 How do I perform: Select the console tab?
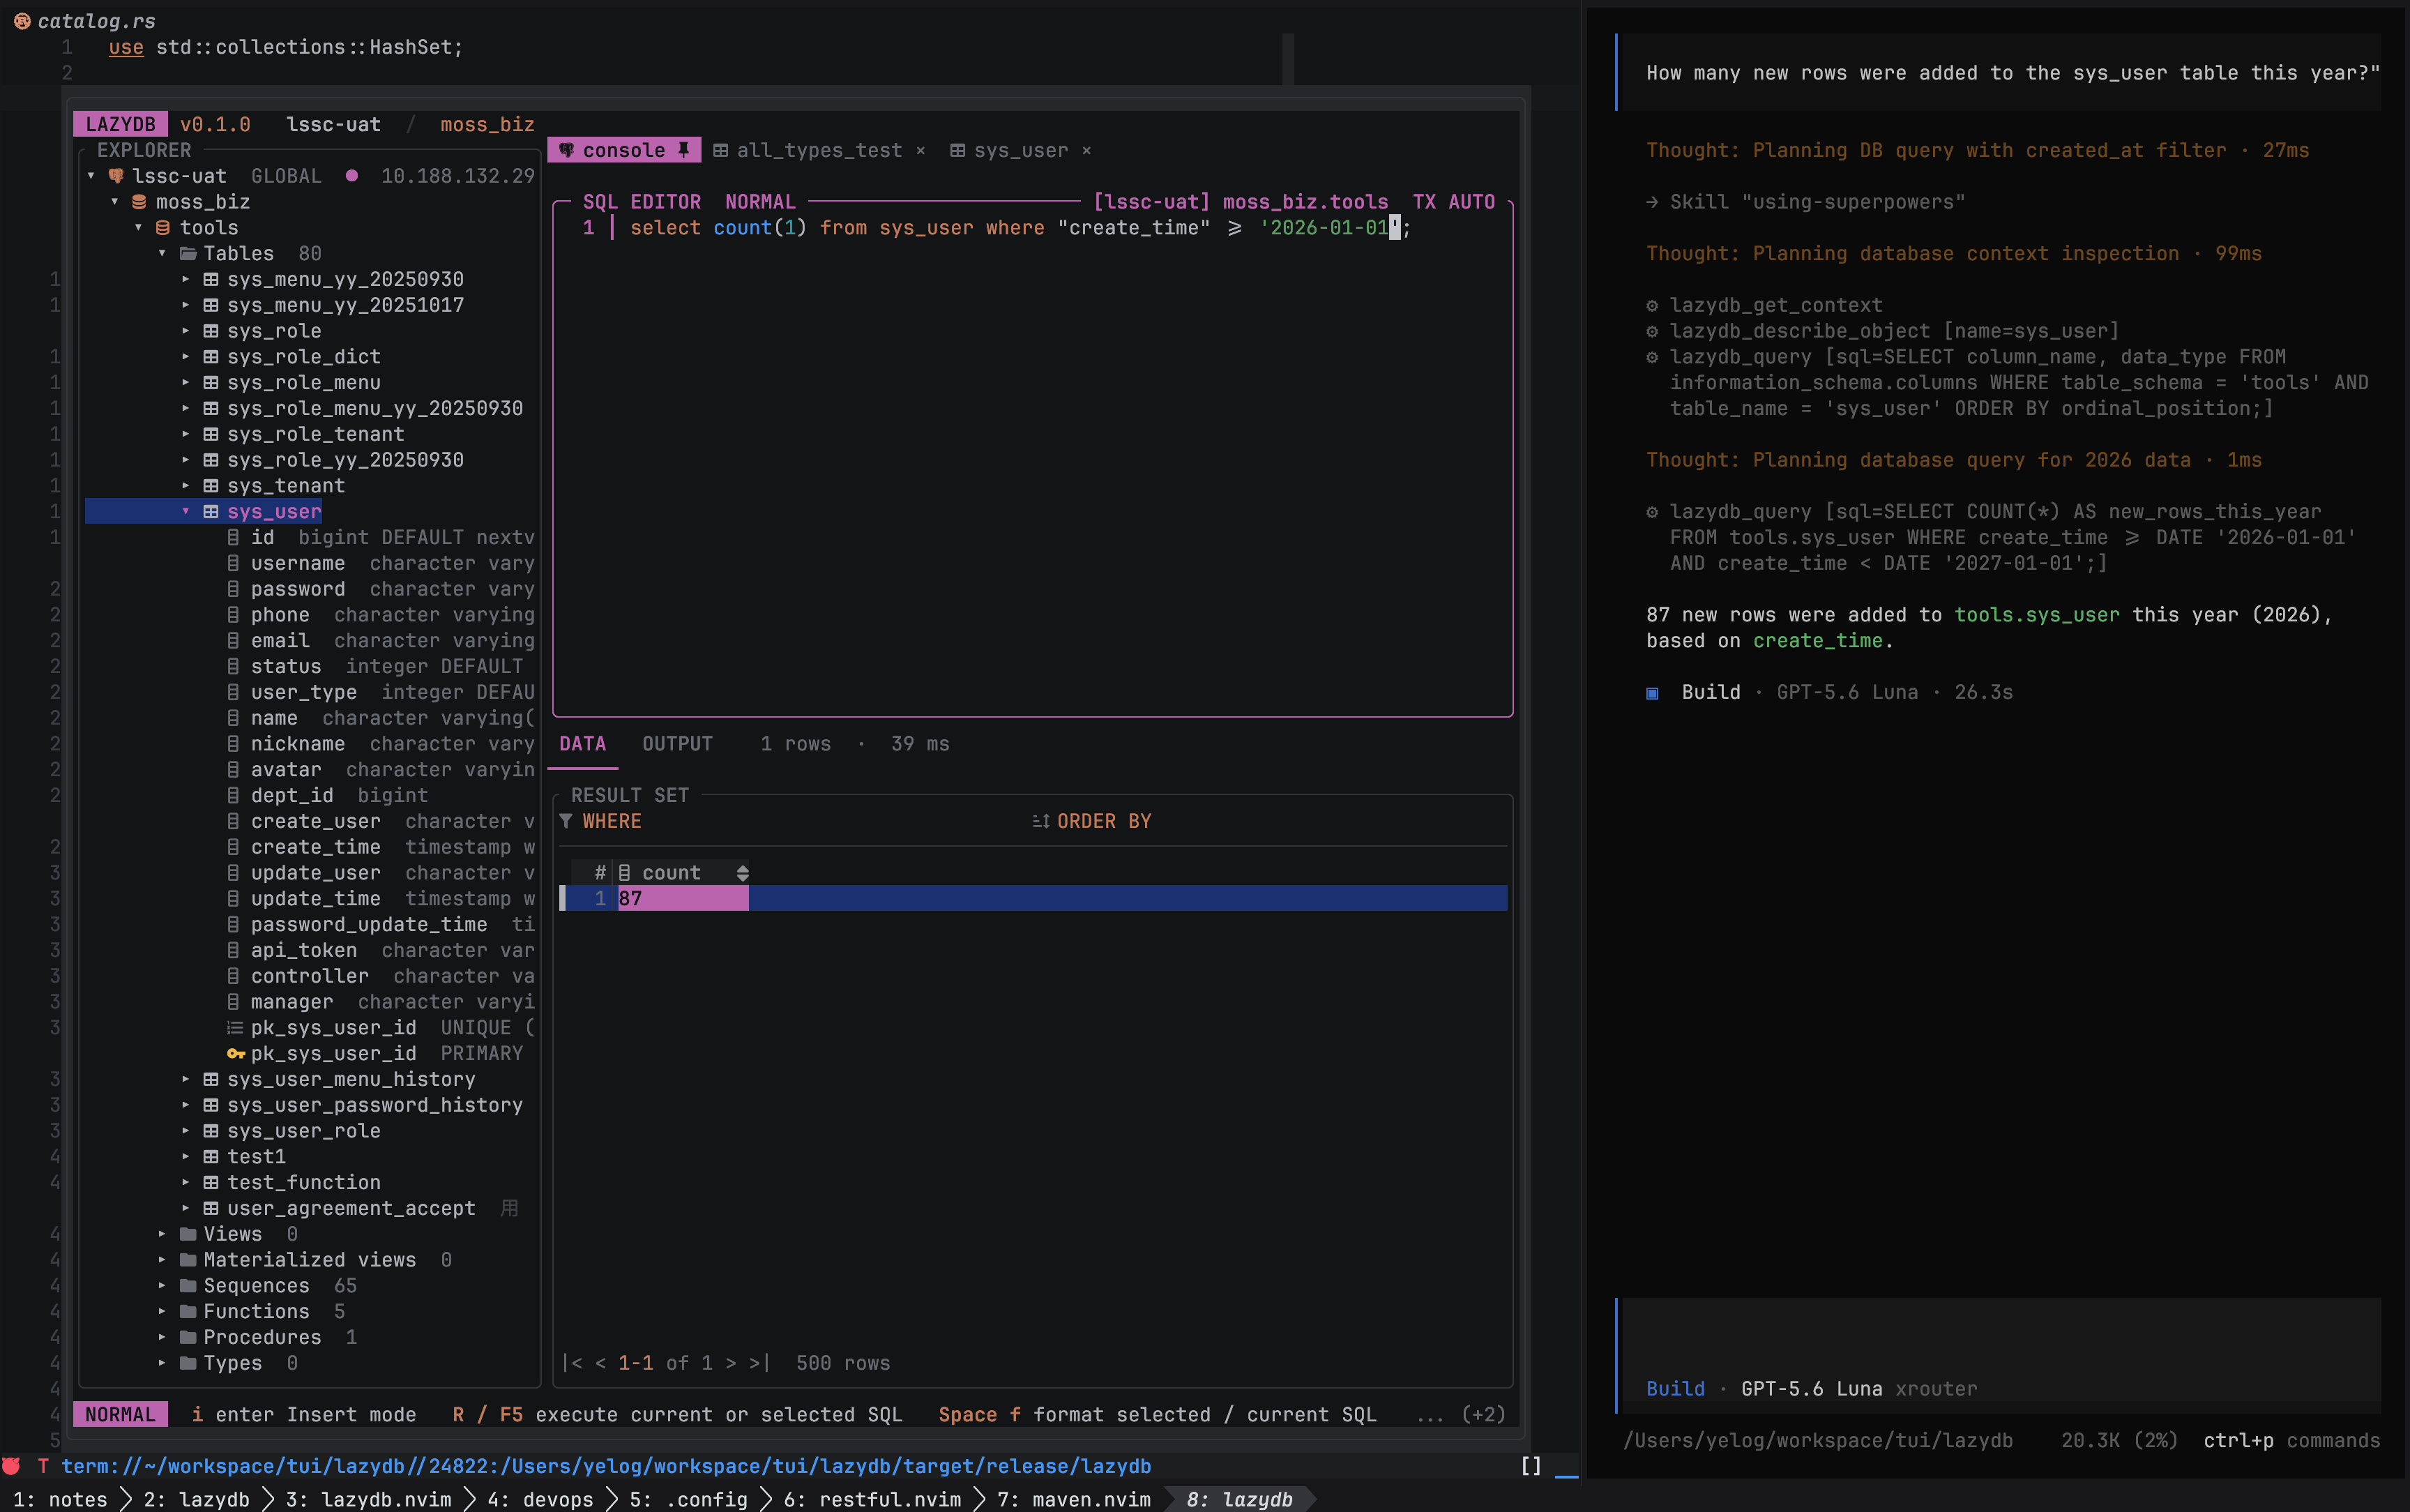(x=623, y=150)
